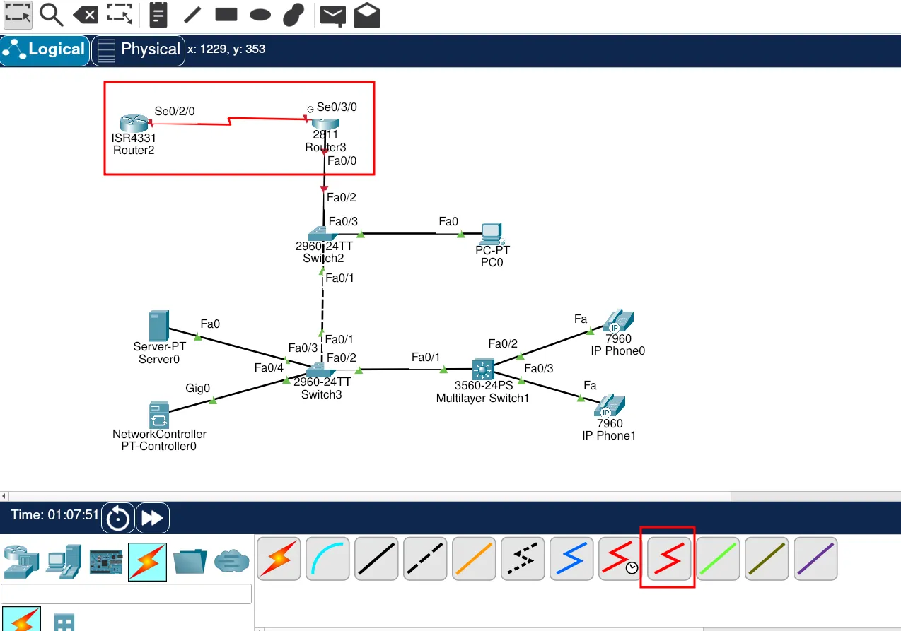Pick the Draw Ellipse tool
901x631 pixels.
[x=260, y=14]
